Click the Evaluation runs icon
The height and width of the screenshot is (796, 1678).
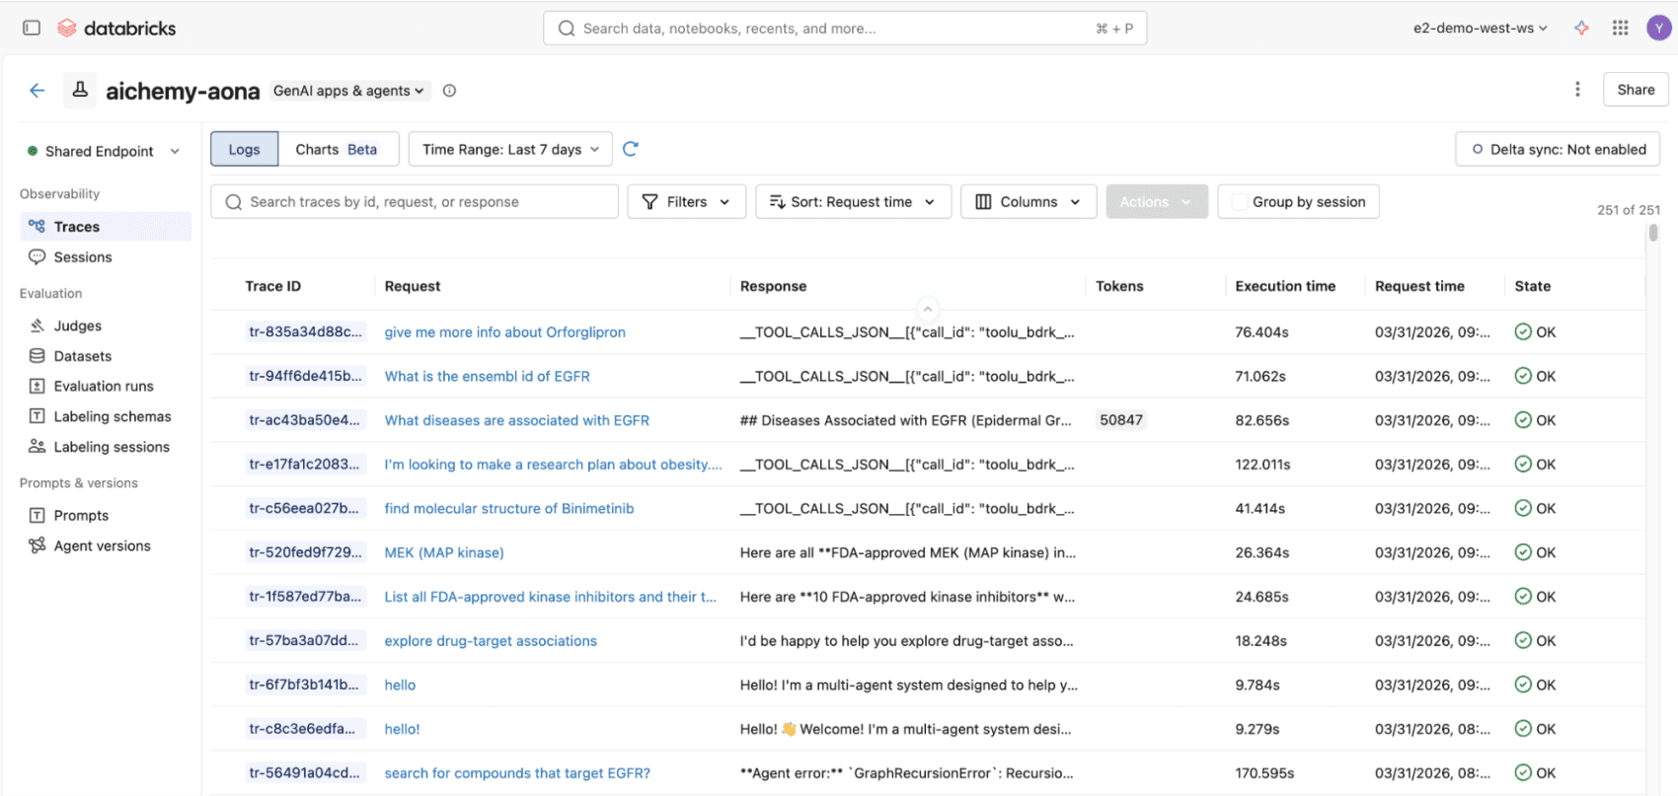(x=38, y=386)
